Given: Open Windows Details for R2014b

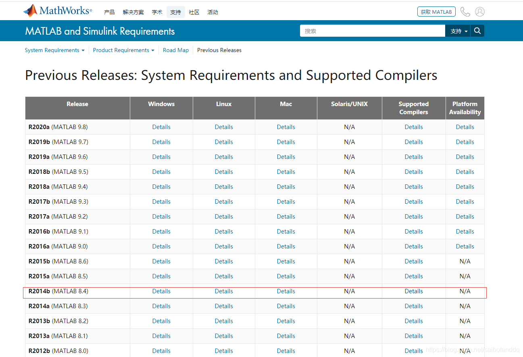Looking at the screenshot, I should tap(161, 291).
